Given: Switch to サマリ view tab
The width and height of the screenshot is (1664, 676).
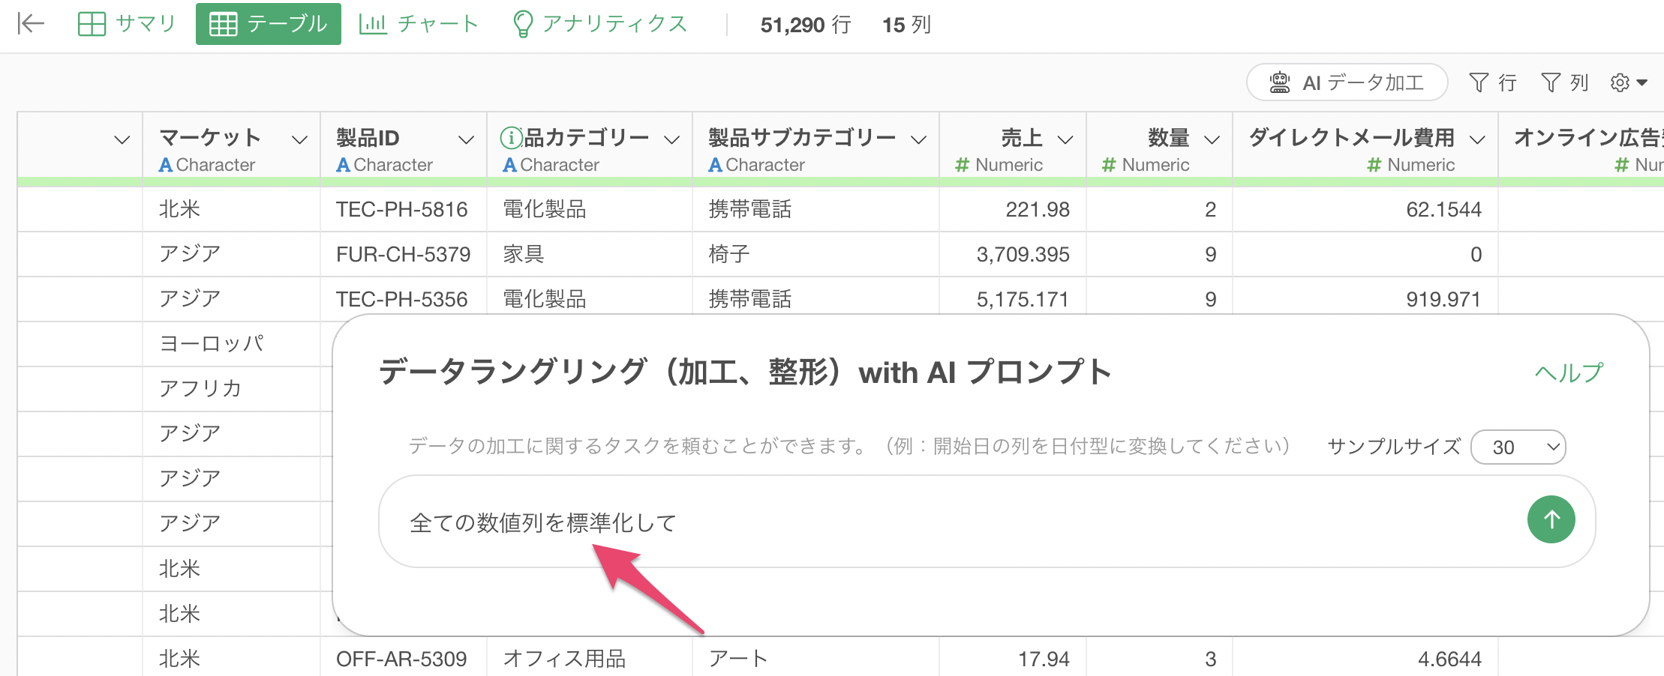Looking at the screenshot, I should (x=127, y=24).
